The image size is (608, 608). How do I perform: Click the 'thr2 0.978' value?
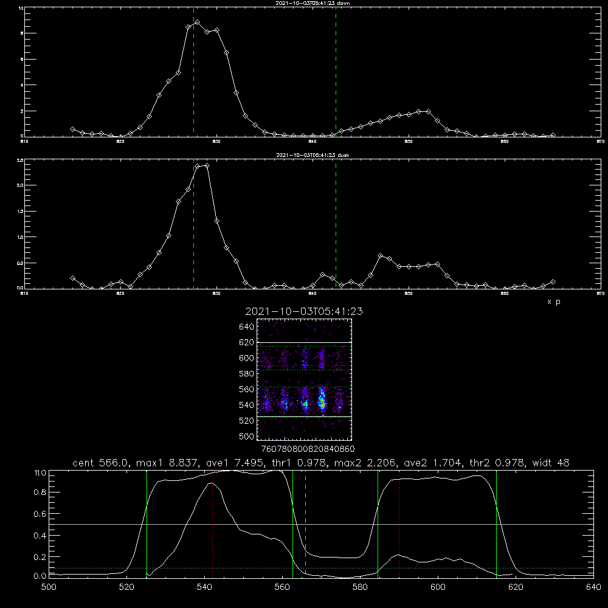point(497,463)
